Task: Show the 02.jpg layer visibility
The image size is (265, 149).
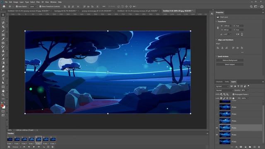Action: 217,107
